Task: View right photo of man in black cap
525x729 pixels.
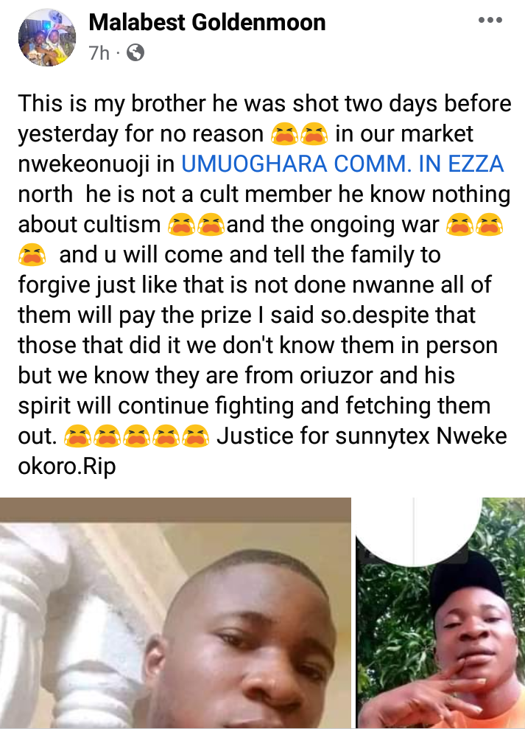Action: (440, 613)
